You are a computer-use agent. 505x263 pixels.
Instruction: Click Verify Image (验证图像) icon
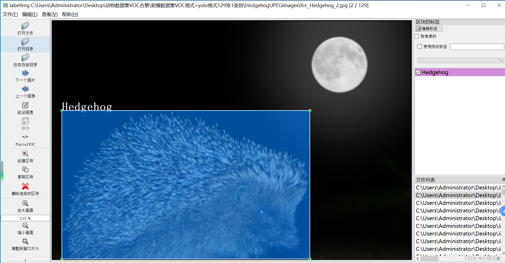click(25, 105)
